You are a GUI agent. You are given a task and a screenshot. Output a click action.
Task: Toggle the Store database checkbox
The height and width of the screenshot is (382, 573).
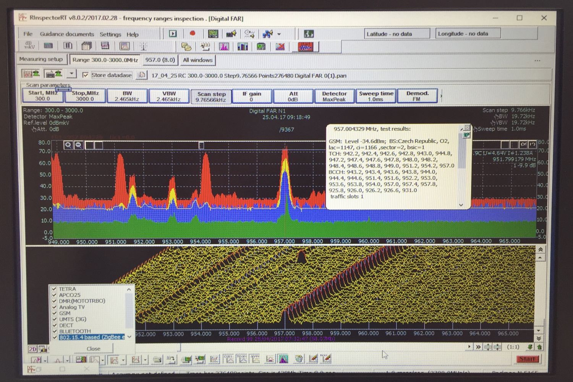(x=85, y=75)
